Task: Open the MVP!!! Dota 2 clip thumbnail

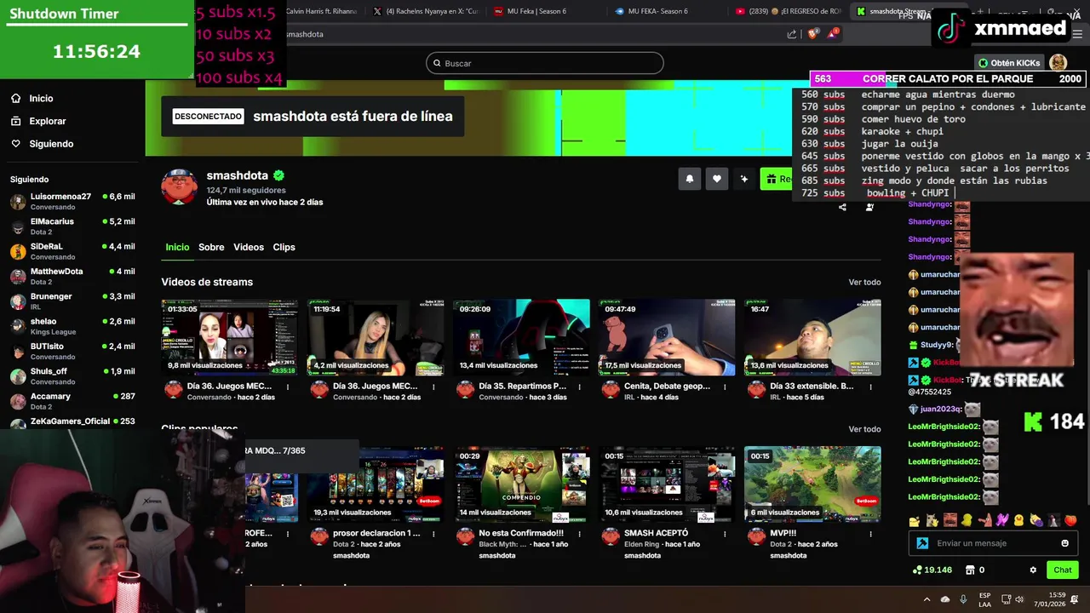Action: 812,484
